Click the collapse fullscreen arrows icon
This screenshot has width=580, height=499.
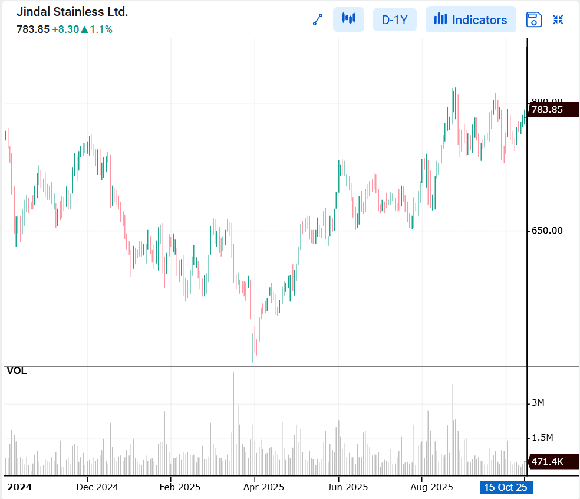[x=558, y=19]
